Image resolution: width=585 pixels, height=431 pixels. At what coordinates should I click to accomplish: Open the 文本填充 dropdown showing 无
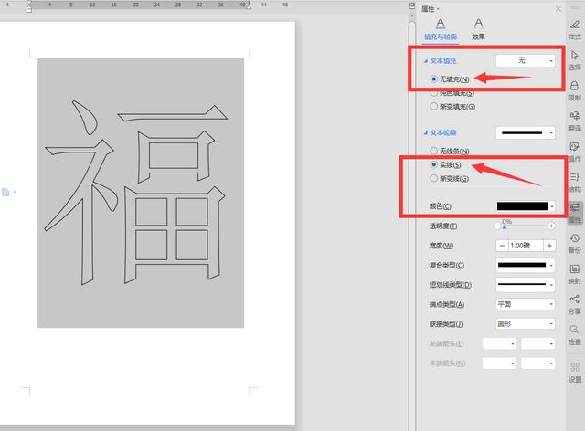(x=526, y=61)
